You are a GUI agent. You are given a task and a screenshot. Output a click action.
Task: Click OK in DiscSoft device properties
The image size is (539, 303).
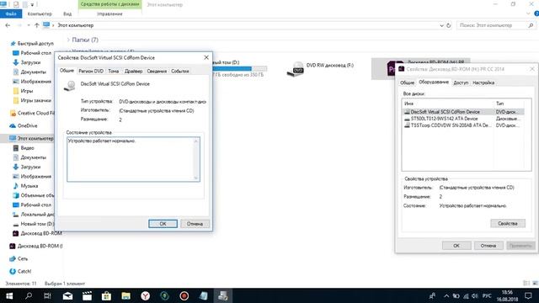163,224
